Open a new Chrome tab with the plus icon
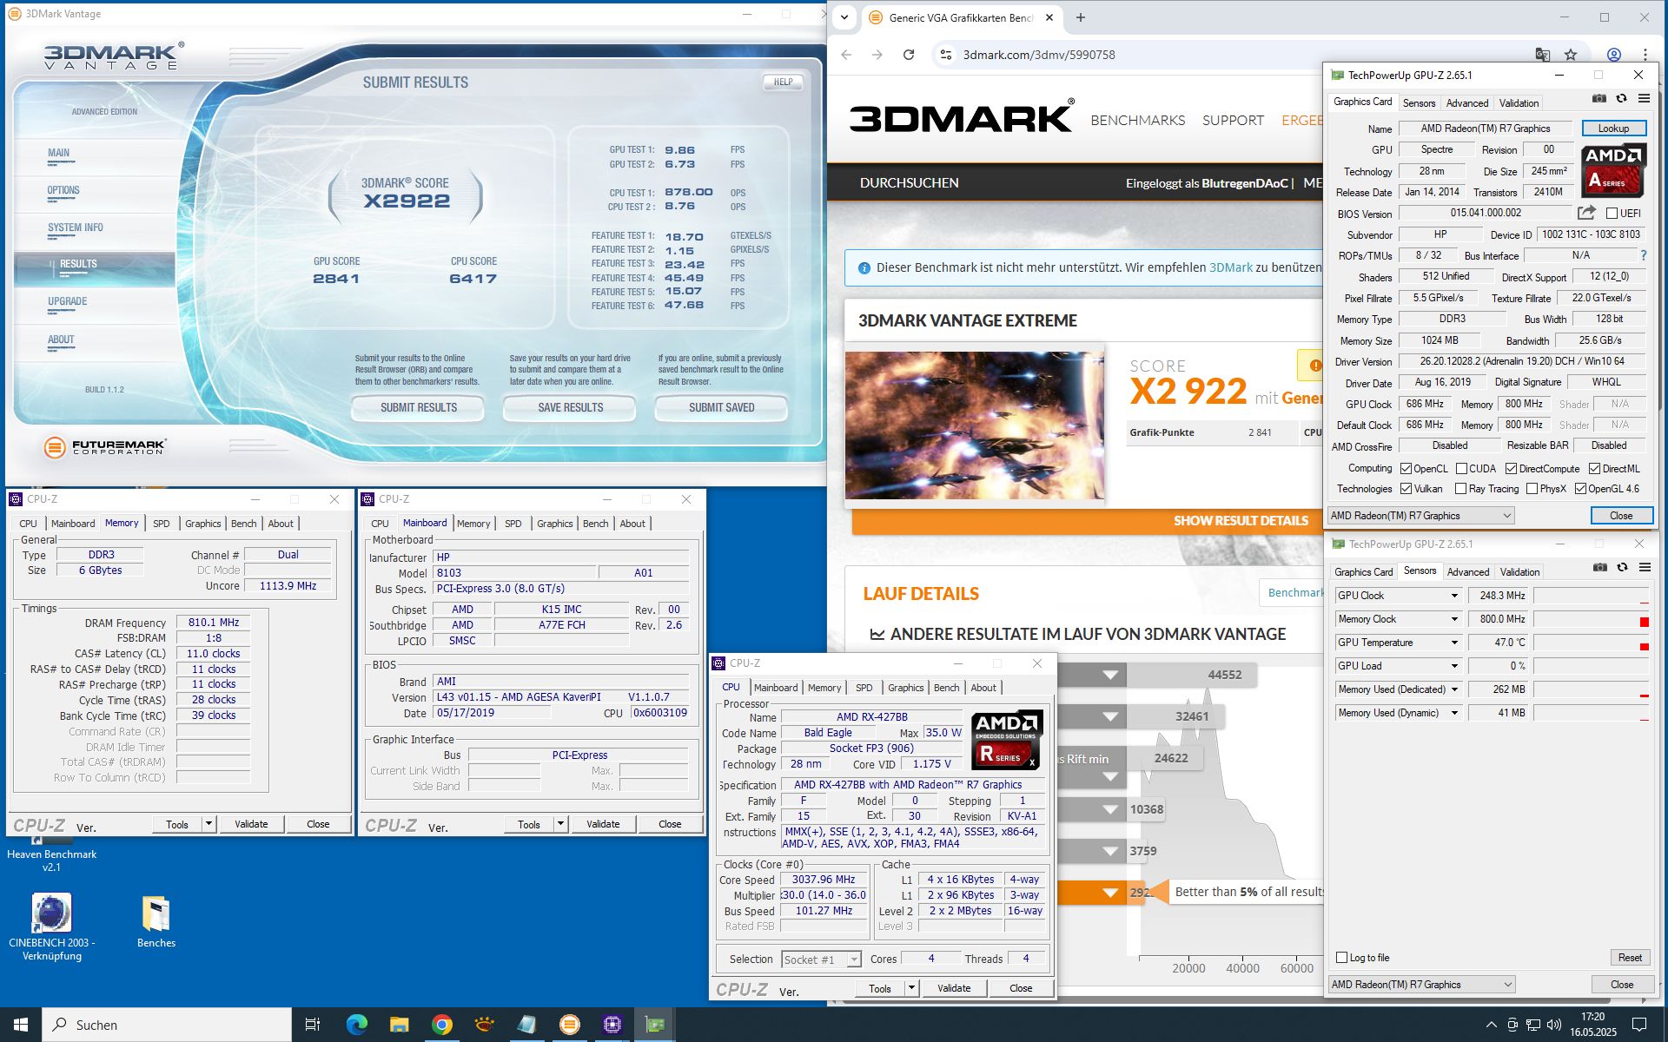 (x=1081, y=17)
